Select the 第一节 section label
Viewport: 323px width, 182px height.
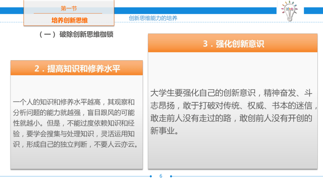pyautogui.click(x=69, y=8)
